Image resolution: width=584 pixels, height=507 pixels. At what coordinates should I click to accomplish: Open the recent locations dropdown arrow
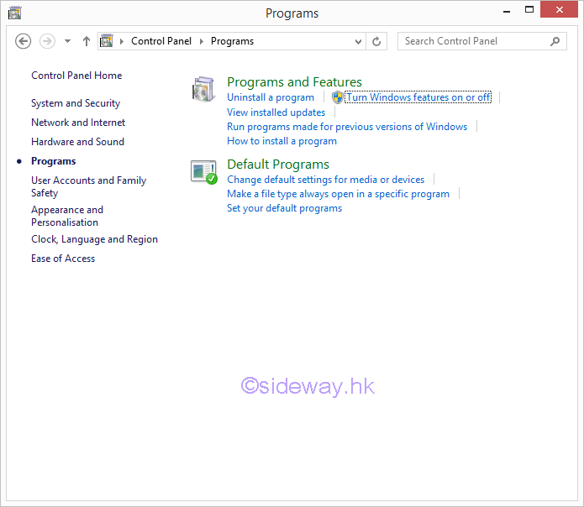[x=68, y=41]
